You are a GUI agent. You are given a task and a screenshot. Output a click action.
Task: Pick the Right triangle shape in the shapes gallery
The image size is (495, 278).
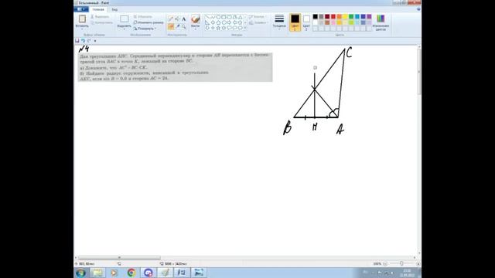pyautogui.click(x=207, y=22)
